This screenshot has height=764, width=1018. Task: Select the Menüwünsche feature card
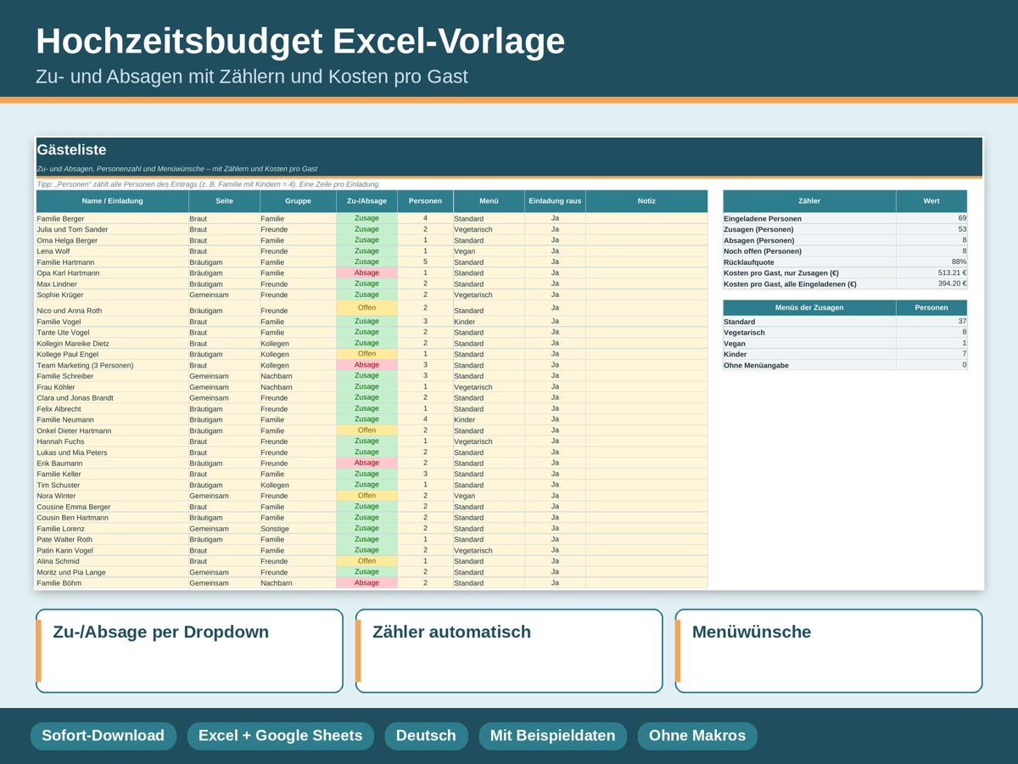829,651
